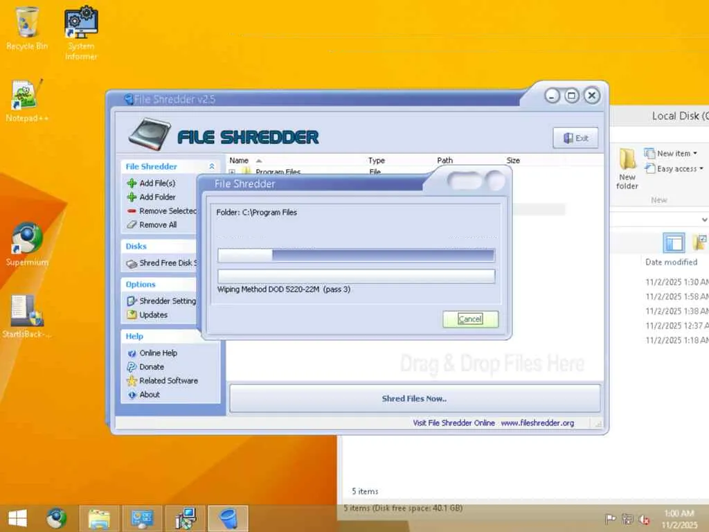Click the Exit button in File Shredder
This screenshot has width=709, height=532.
tap(575, 138)
